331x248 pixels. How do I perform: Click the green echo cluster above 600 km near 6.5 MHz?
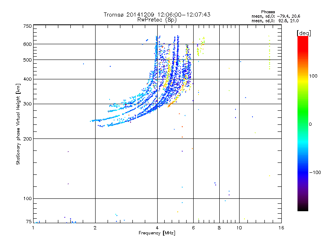[203, 41]
